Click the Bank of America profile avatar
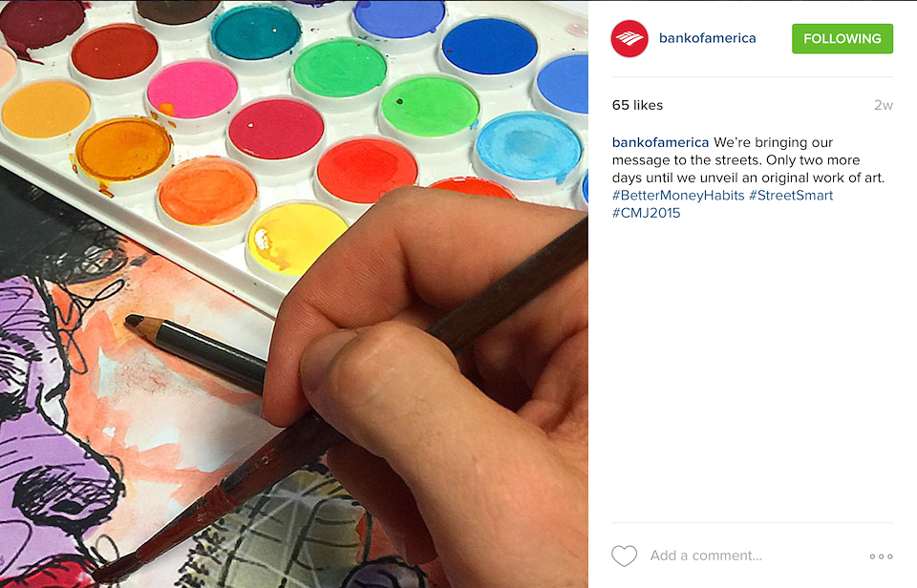The image size is (917, 588). 629,38
